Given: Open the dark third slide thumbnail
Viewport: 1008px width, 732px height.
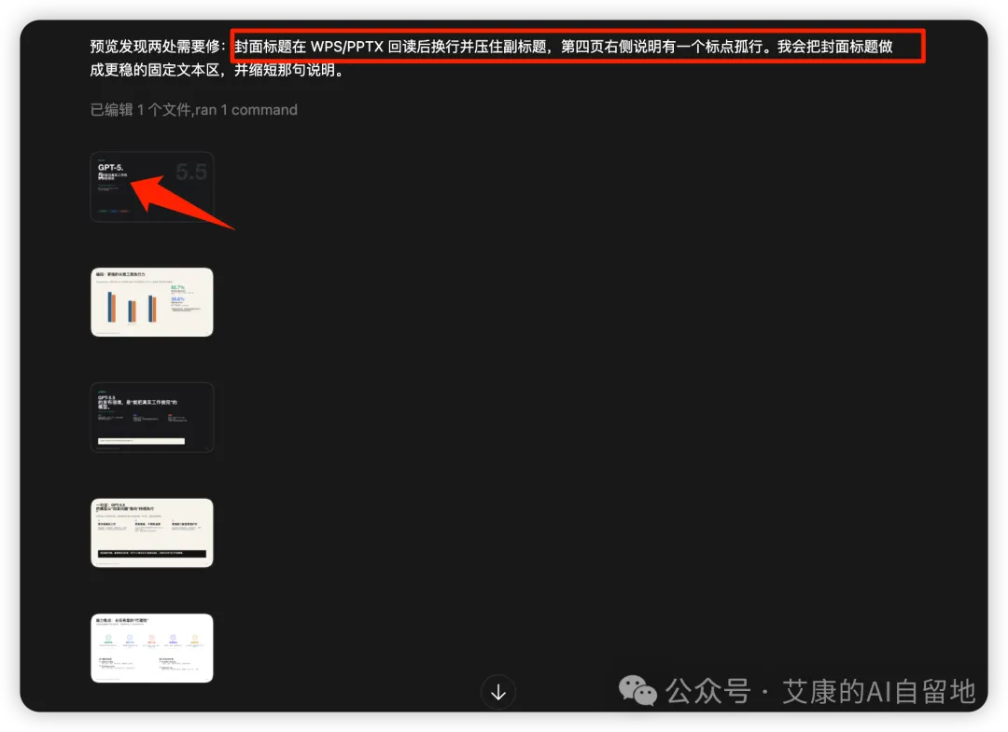Looking at the screenshot, I should (152, 418).
